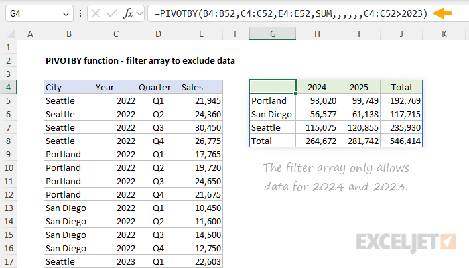Select column F header
The image size is (469, 268).
(236, 33)
